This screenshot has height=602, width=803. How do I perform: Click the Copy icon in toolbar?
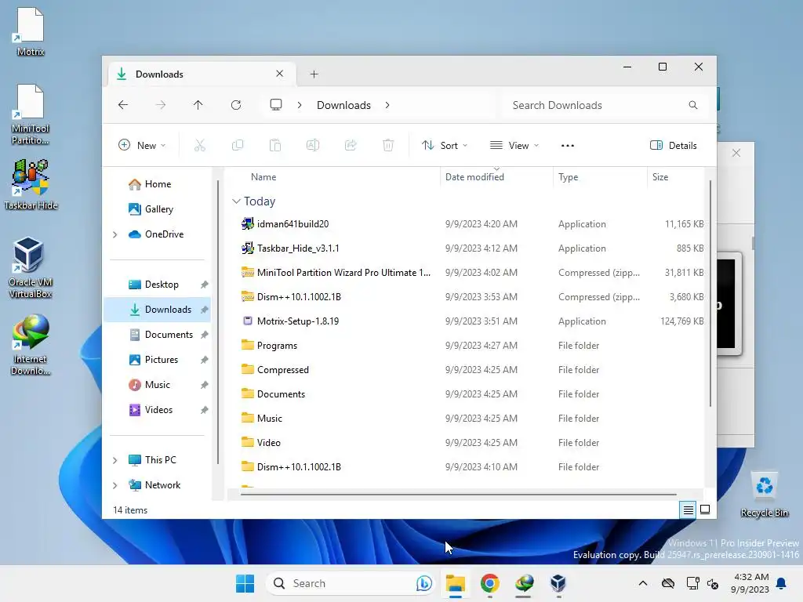[238, 145]
